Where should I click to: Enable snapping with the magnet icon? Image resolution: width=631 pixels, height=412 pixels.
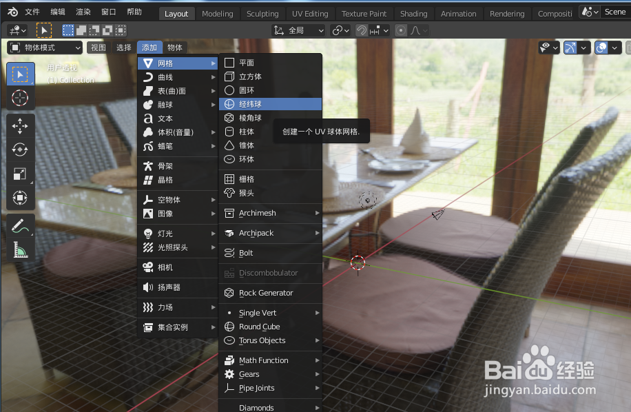tap(361, 30)
